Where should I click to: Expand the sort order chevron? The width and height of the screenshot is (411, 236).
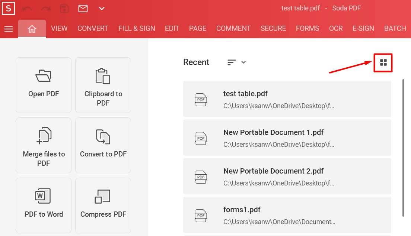[243, 62]
